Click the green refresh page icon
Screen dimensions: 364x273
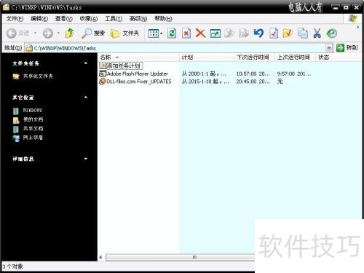pos(172,33)
